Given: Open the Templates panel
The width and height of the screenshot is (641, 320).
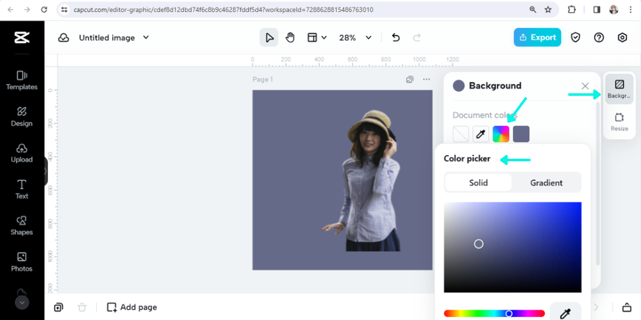Looking at the screenshot, I should 22,81.
